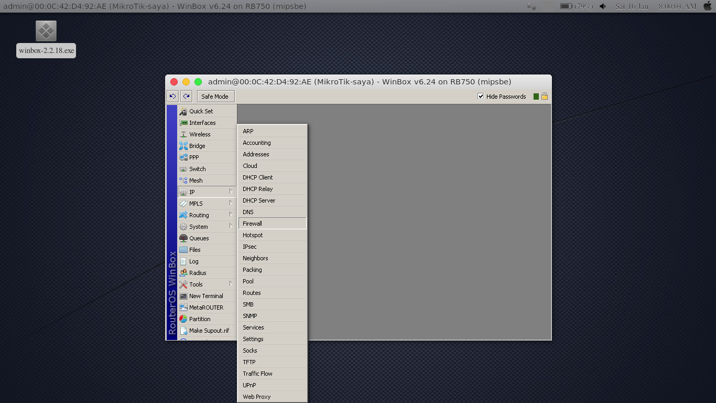Select Packing in the IP submenu
Viewport: 716px width, 403px height.
[273, 270]
